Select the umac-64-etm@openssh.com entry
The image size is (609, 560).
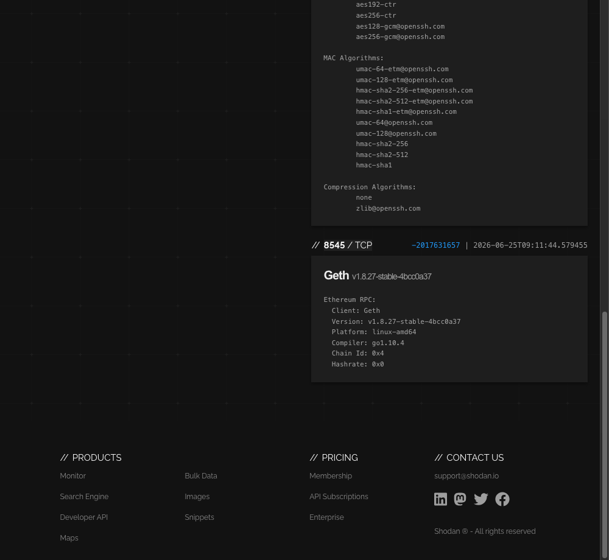402,69
